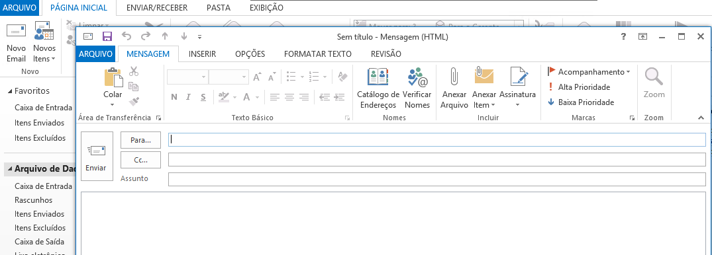The height and width of the screenshot is (255, 712).
Task: Select Rascunhos folder in sidebar
Action: [34, 200]
